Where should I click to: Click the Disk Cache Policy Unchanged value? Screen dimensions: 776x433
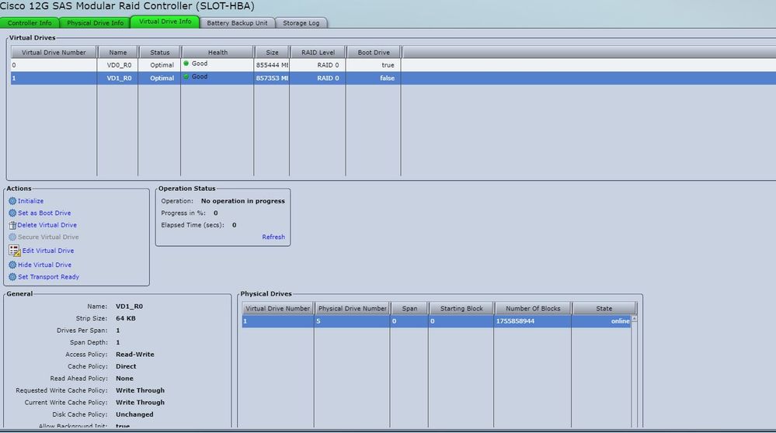point(134,414)
